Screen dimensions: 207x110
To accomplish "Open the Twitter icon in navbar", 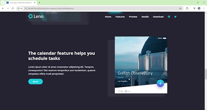I will click(x=175, y=17).
